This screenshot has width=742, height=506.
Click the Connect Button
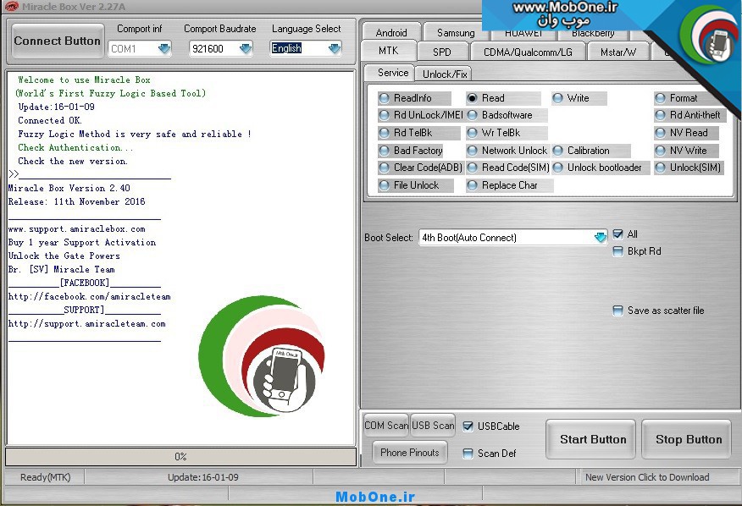point(58,41)
